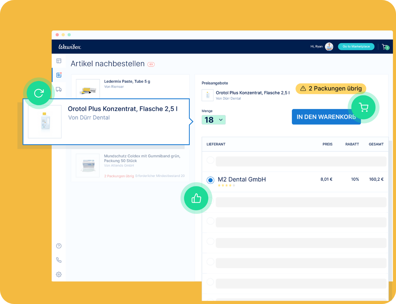Select the first supplier radio button above M2 Dental
The width and height of the screenshot is (396, 304).
(210, 160)
